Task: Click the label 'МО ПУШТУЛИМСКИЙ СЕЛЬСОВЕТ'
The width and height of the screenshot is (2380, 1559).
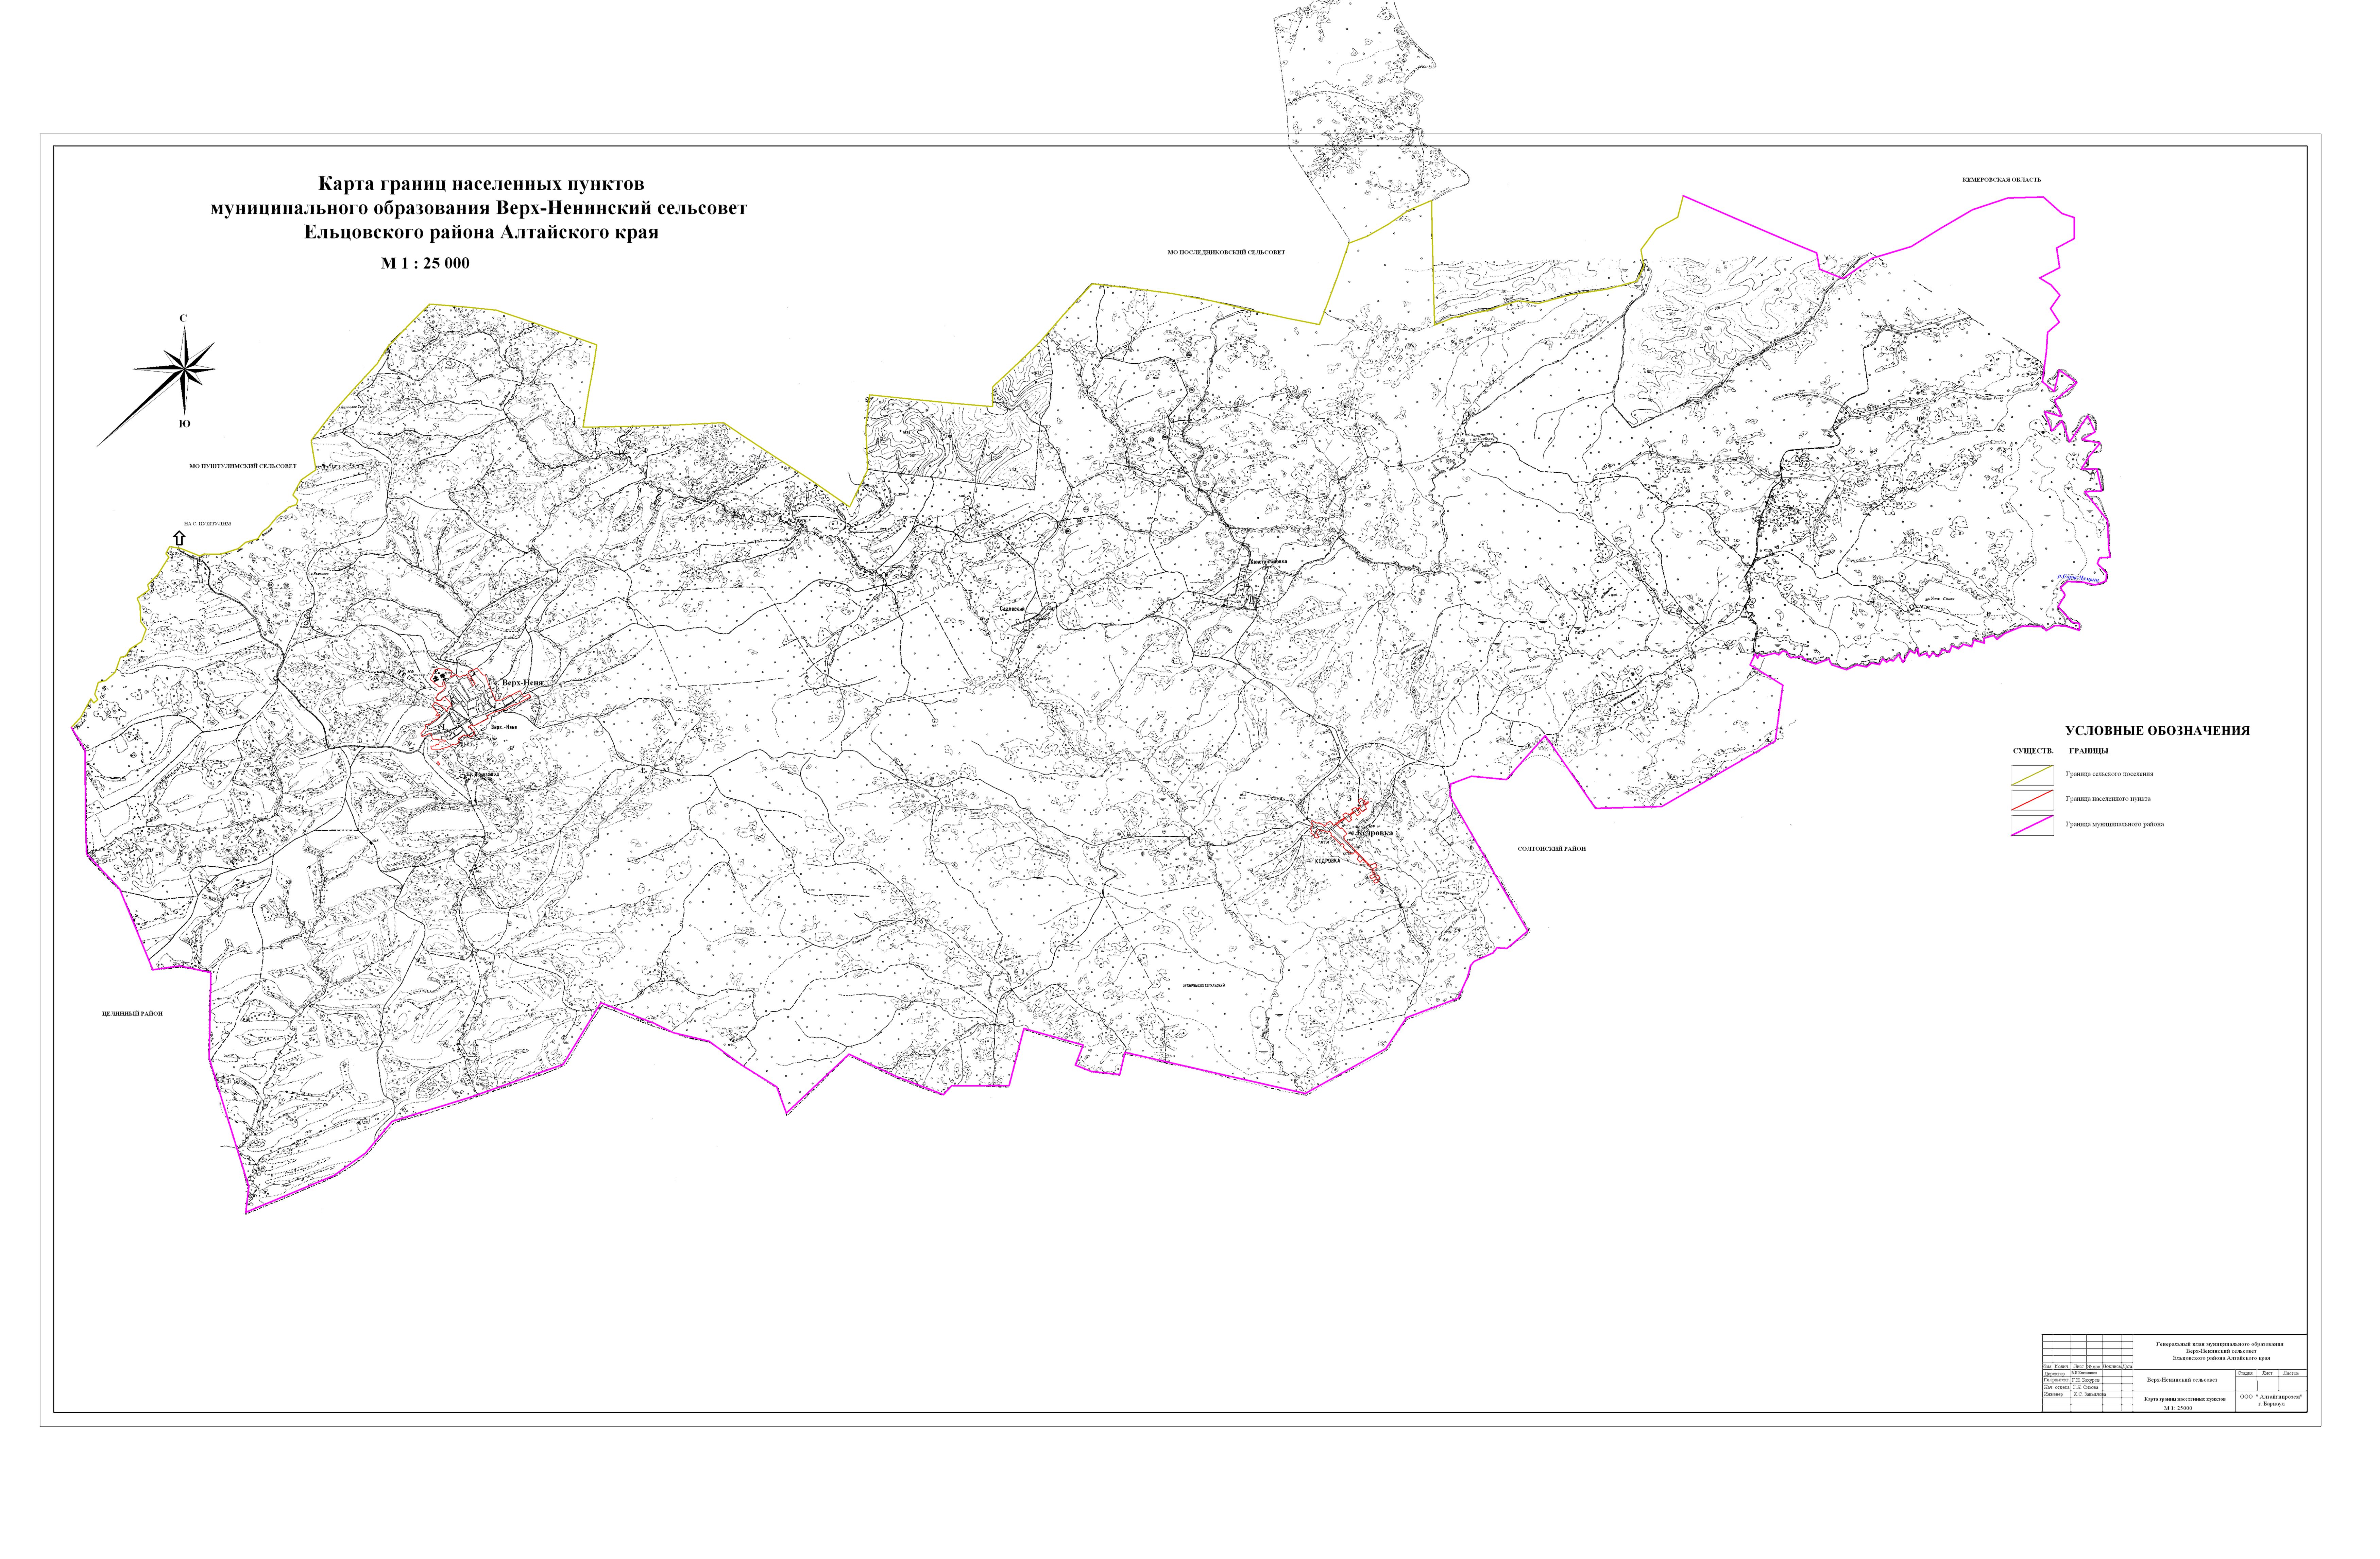Action: tap(243, 466)
